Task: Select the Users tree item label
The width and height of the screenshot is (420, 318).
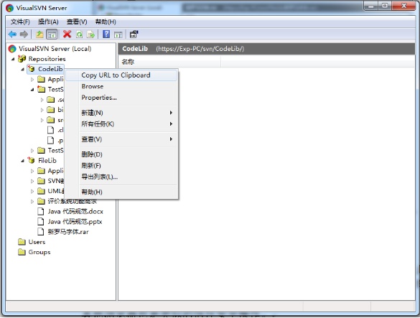Action: click(x=37, y=242)
